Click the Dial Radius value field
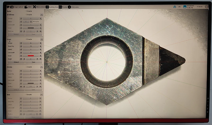 coord(30,114)
